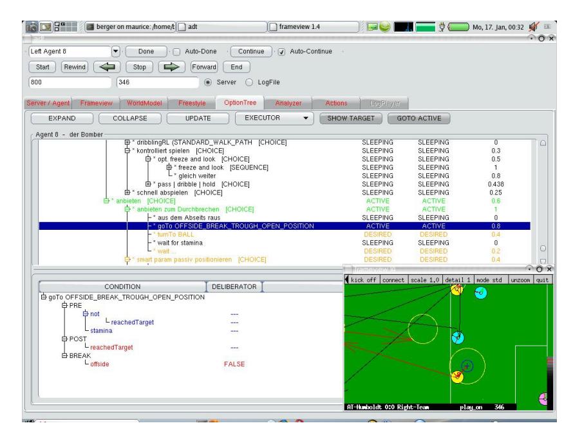Collapse the BREAK condition node
The image size is (573, 441).
[64, 355]
